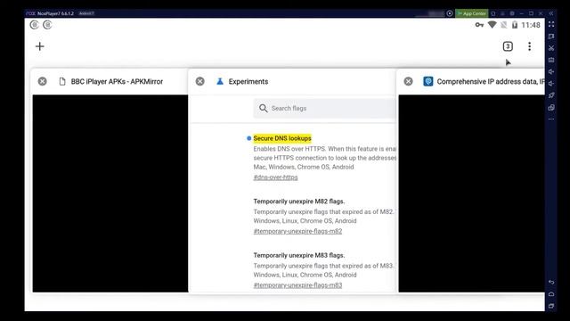Open the NoxPlayer multi-instance sidebar icon
This screenshot has width=570, height=321.
551,107
